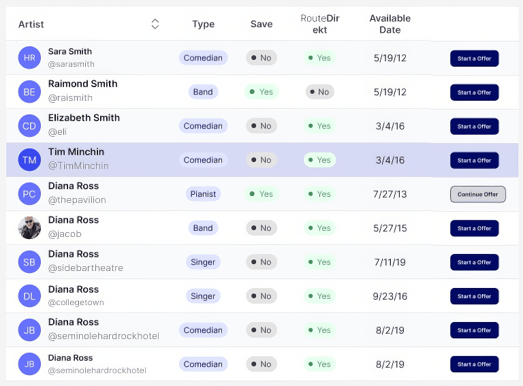The height and width of the screenshot is (386, 523).
Task: Start an offer for Elizabeth Smith
Action: (474, 127)
